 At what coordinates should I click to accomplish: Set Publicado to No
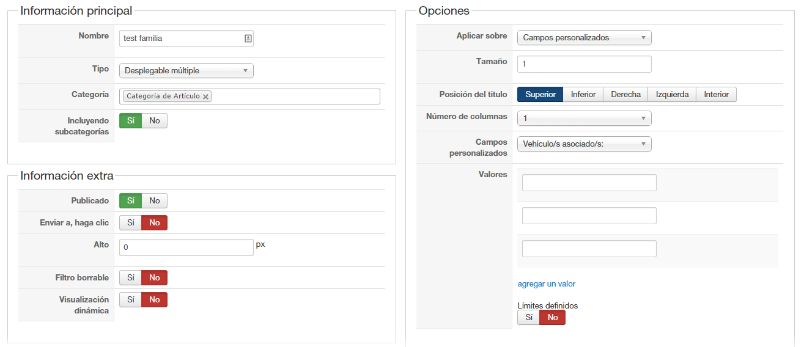(x=155, y=201)
